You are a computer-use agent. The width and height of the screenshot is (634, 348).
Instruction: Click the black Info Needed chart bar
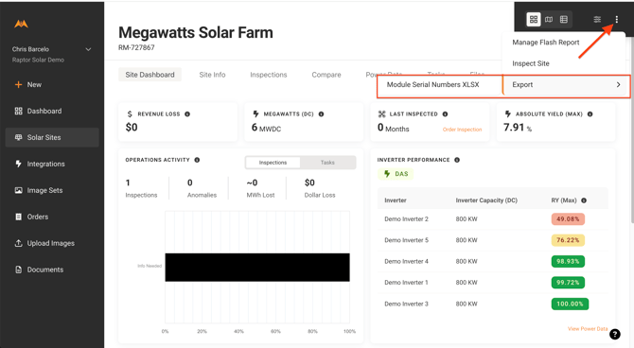point(257,268)
